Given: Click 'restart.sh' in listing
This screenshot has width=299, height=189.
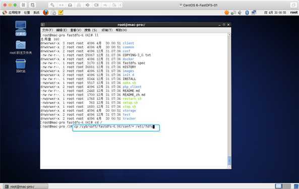Looking at the screenshot, I should [x=132, y=99].
